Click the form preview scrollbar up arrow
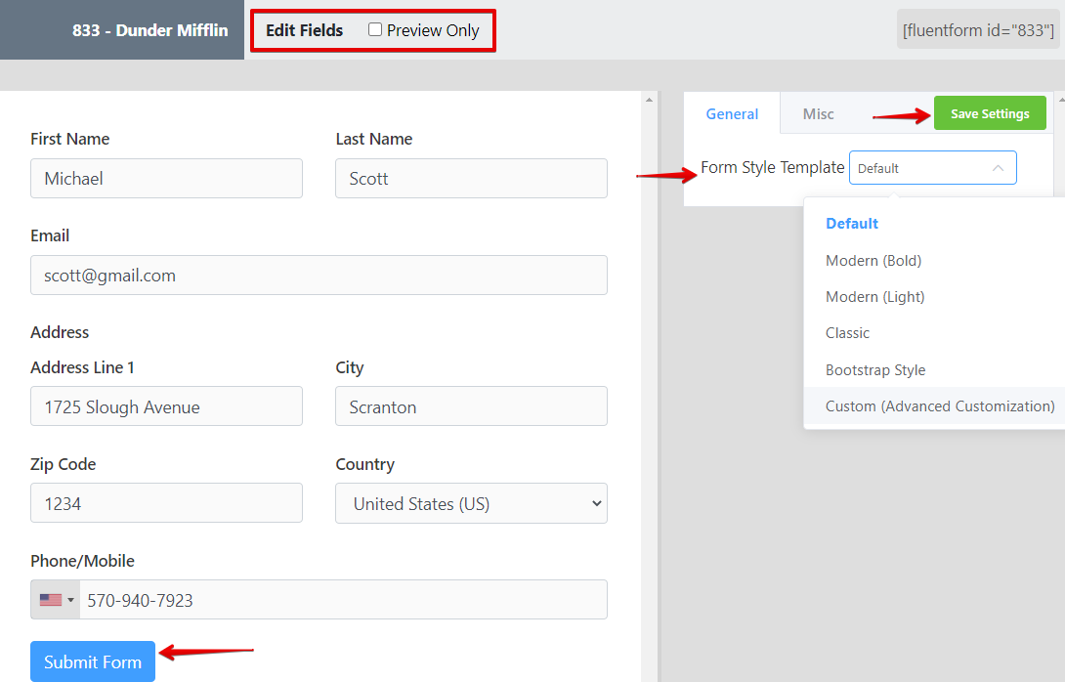The width and height of the screenshot is (1065, 682). [x=649, y=100]
